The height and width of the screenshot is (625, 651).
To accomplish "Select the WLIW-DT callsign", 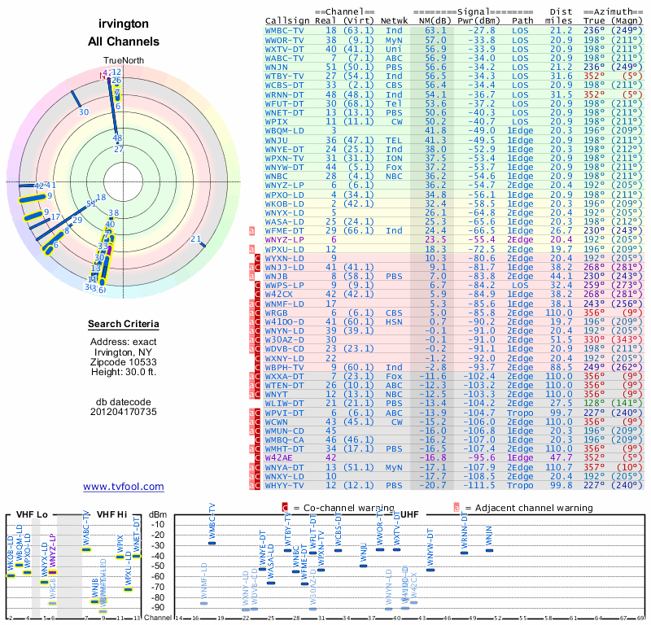I will (x=284, y=404).
